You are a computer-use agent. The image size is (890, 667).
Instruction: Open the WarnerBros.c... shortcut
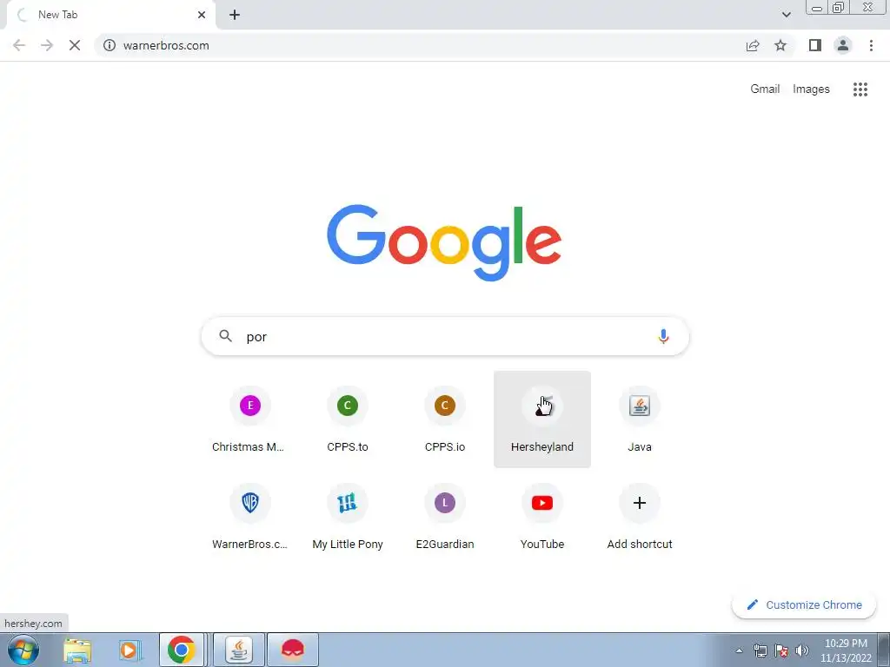click(250, 517)
